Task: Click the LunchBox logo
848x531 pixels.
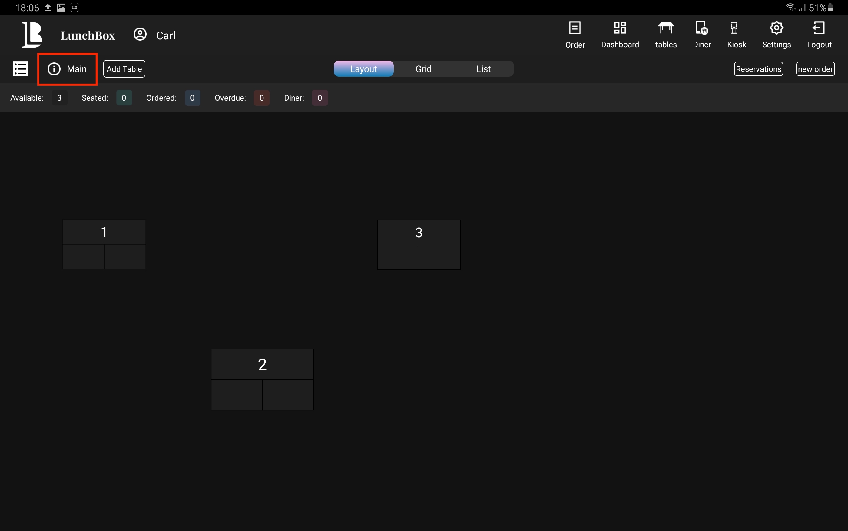Action: [32, 35]
